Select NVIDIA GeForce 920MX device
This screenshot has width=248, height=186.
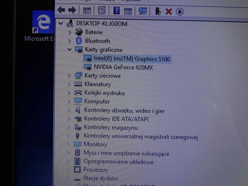tap(123, 67)
